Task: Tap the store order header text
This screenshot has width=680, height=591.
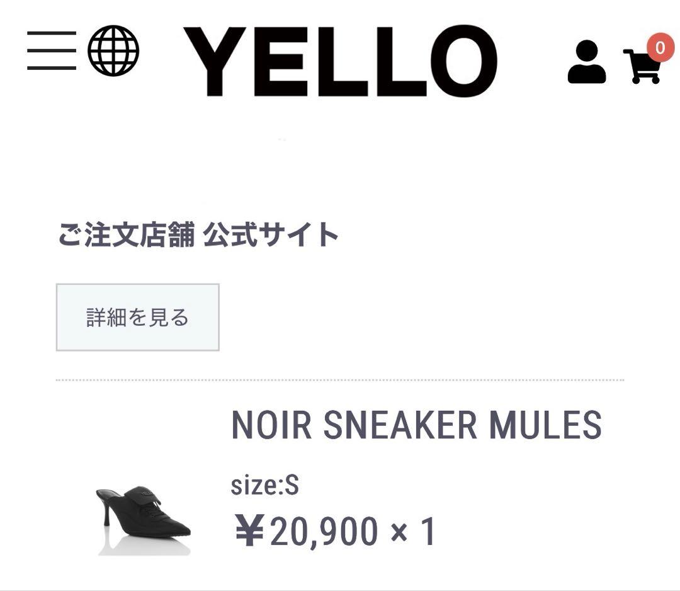Action: (x=198, y=233)
